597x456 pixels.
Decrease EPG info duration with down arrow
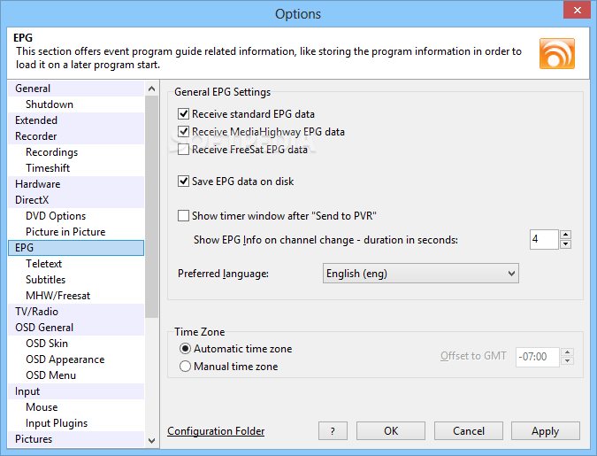click(x=566, y=244)
